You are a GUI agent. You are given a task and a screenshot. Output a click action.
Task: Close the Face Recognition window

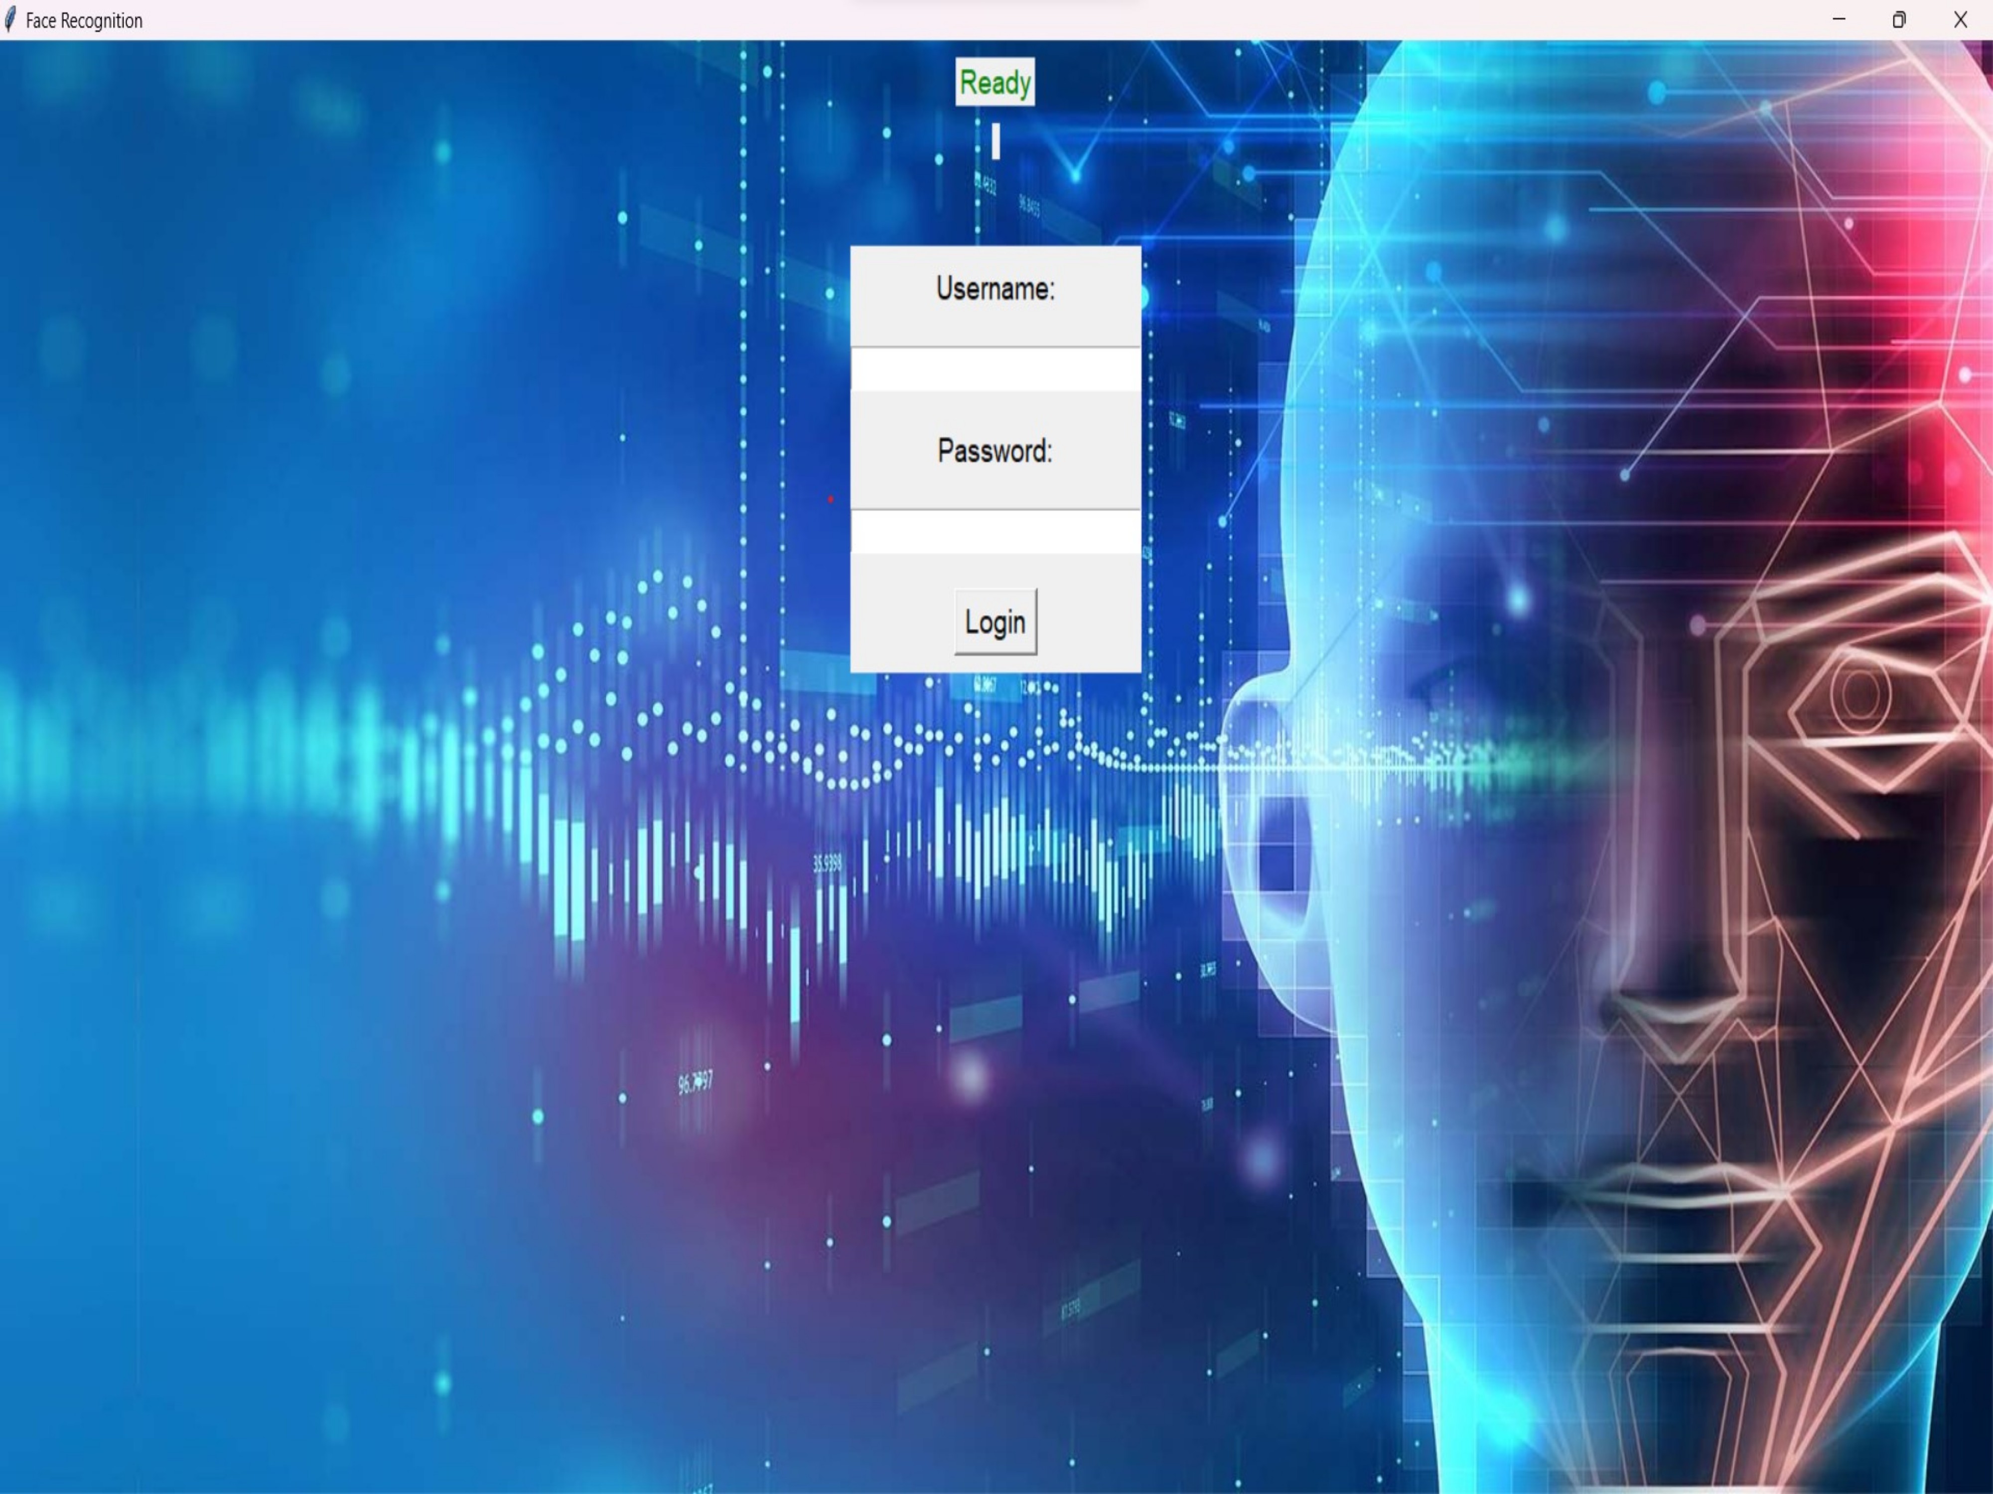point(1960,20)
